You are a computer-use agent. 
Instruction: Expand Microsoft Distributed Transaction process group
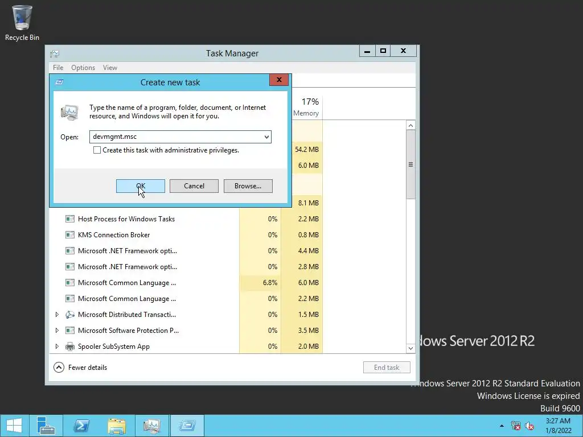coord(57,315)
